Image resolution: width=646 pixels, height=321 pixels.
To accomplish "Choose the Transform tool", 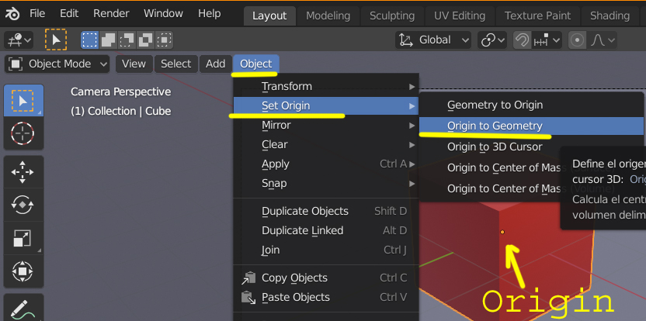I will [x=22, y=271].
